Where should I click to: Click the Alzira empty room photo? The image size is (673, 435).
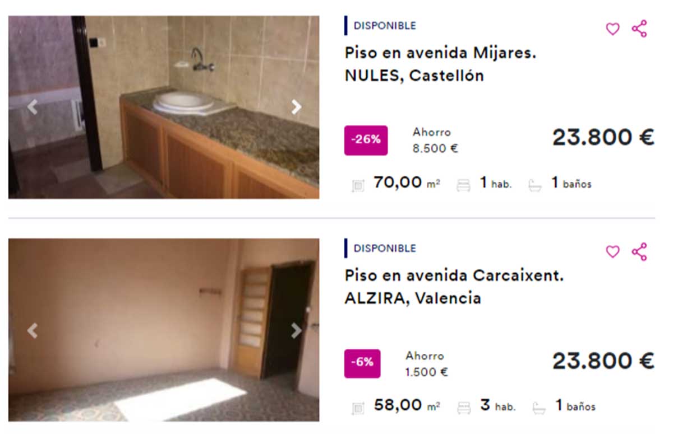(x=164, y=330)
